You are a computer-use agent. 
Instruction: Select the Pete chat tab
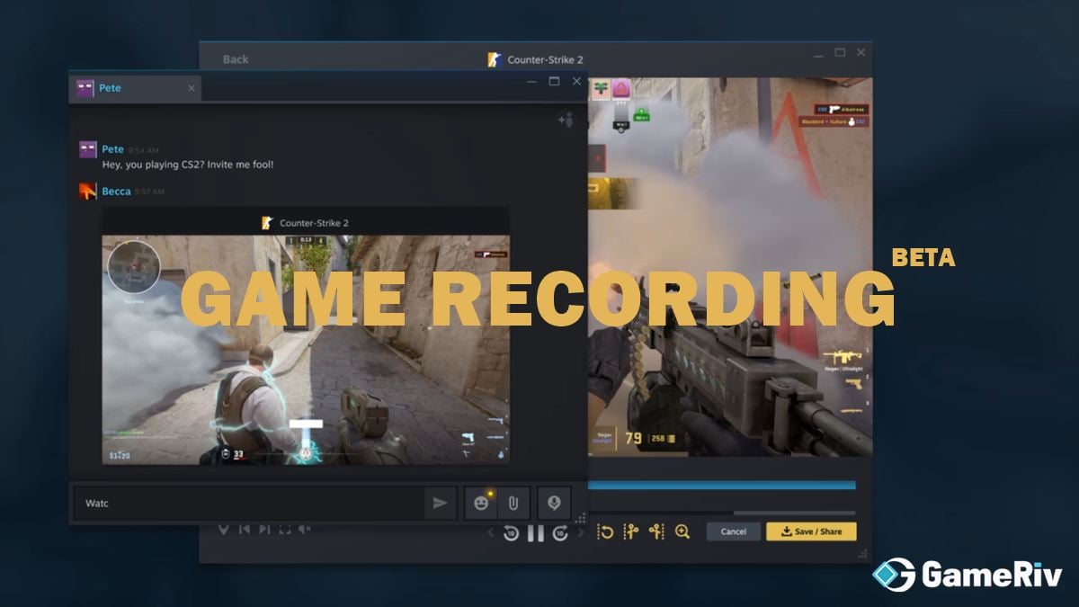pyautogui.click(x=135, y=88)
